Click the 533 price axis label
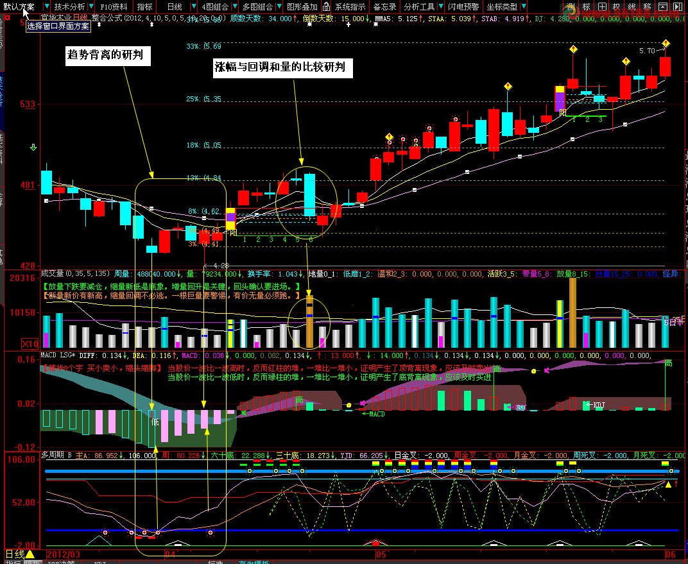The image size is (688, 564). pos(28,105)
